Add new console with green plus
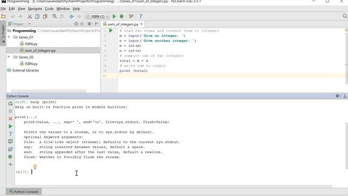 tap(10, 164)
